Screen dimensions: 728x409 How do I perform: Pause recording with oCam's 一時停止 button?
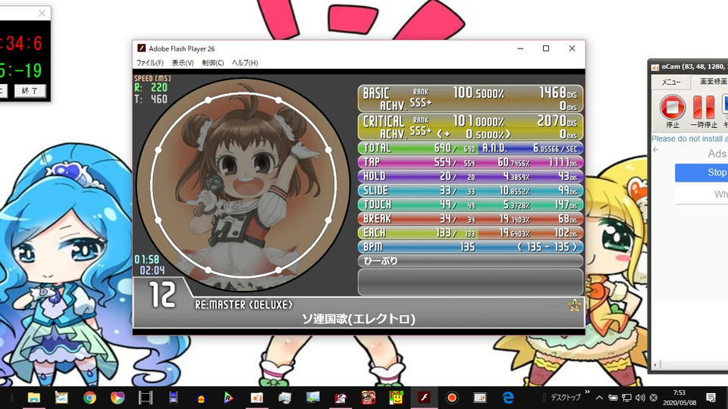click(x=704, y=111)
